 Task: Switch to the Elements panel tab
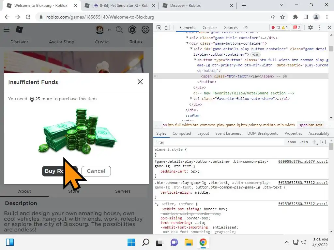187,28
